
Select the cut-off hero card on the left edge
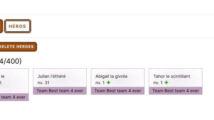tap(14, 85)
